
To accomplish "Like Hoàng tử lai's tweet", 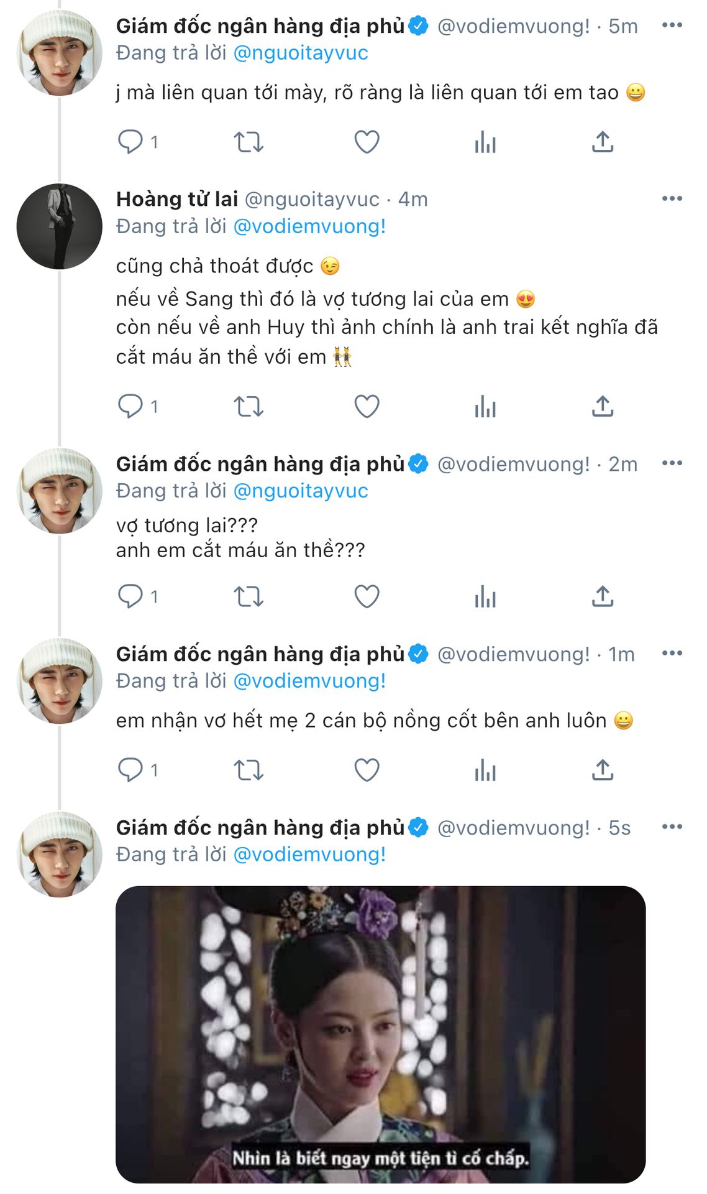I will click(x=367, y=407).
